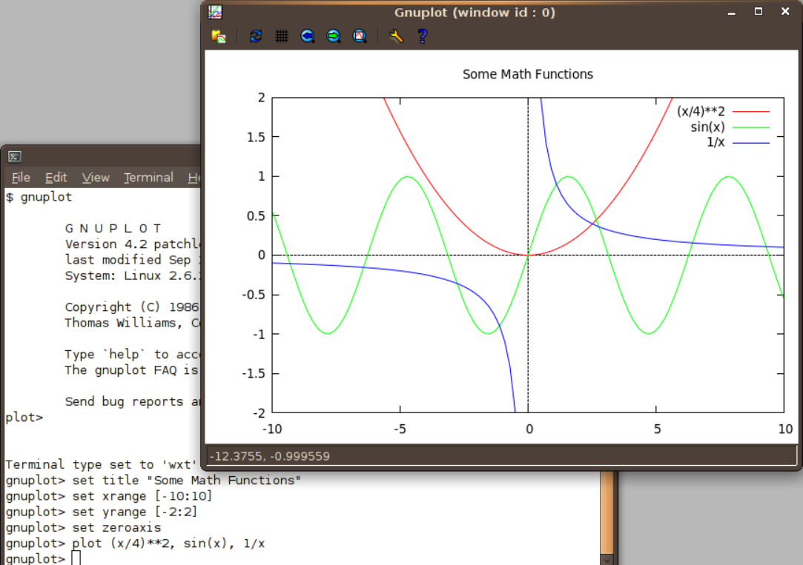Click the Gnuplot window title text
This screenshot has height=565, width=803.
point(475,13)
